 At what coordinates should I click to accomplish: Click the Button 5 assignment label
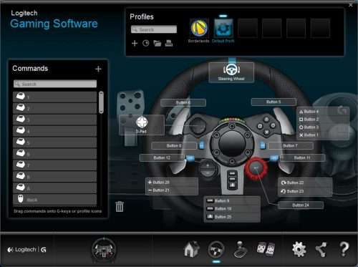click(274, 102)
